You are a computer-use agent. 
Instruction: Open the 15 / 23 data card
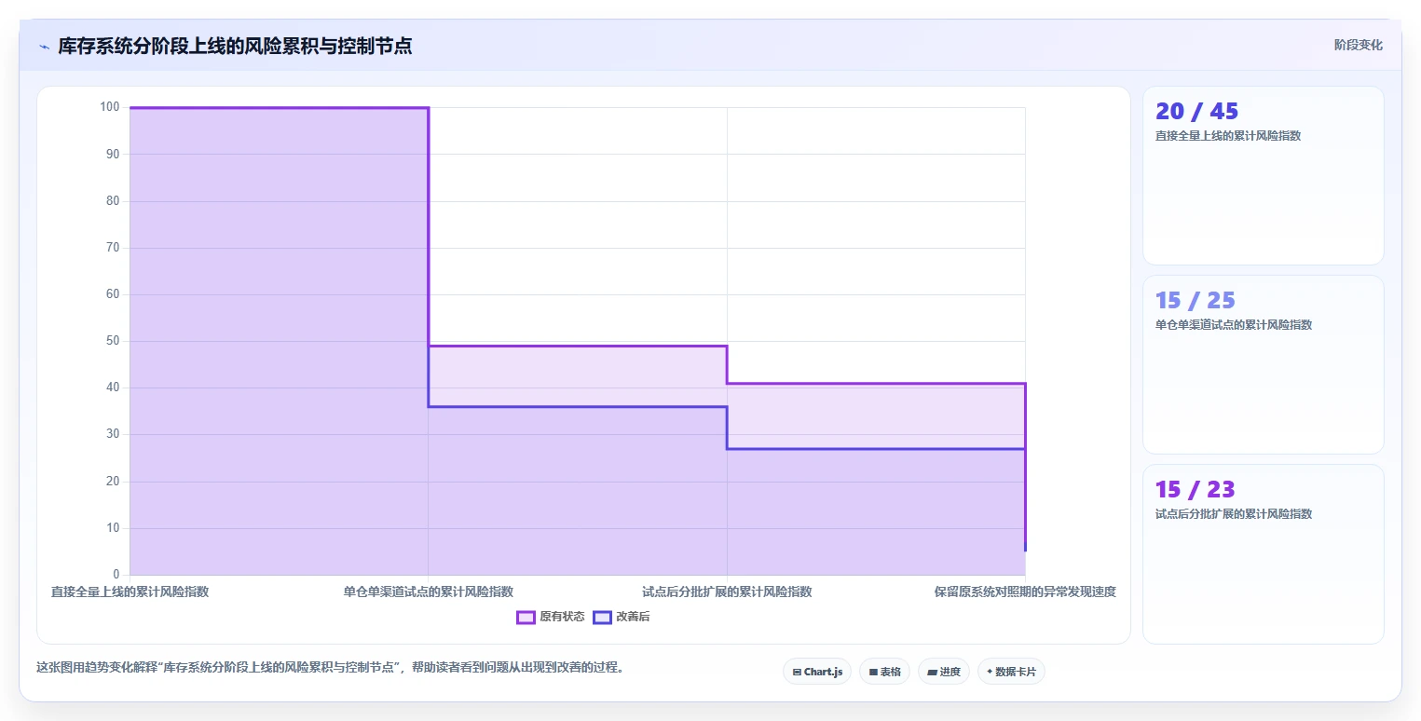[1263, 553]
